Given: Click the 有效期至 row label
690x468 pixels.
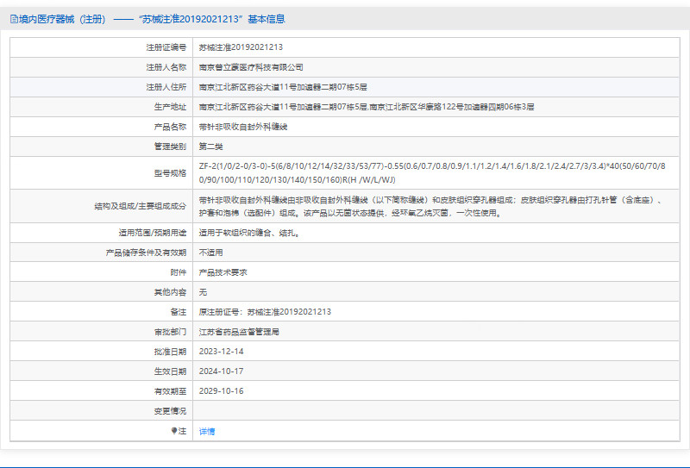Looking at the screenshot, I should tap(170, 391).
